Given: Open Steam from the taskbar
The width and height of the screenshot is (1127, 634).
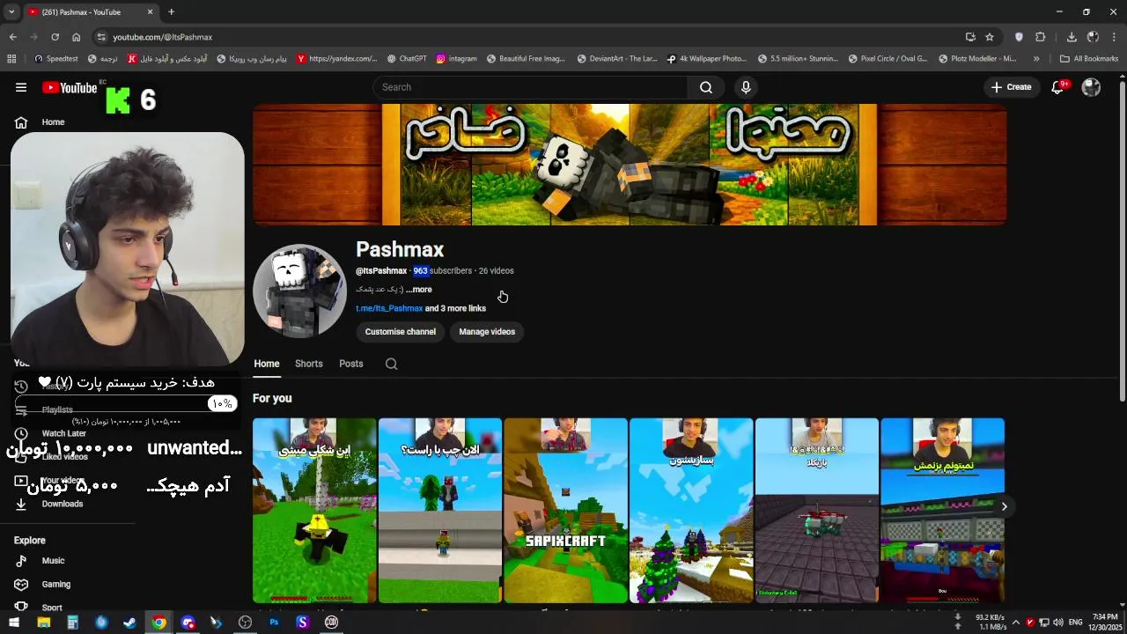Looking at the screenshot, I should [129, 623].
